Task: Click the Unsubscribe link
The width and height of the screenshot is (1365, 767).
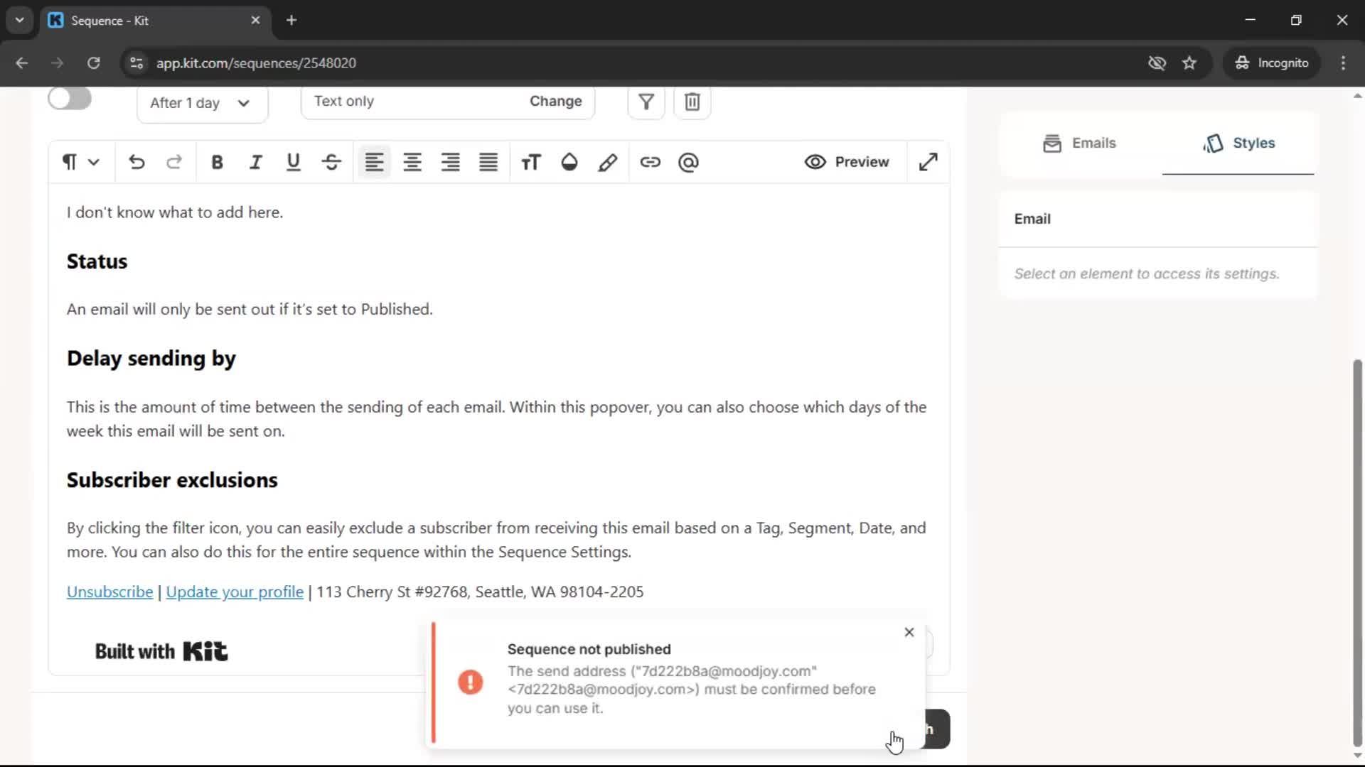Action: click(x=109, y=592)
